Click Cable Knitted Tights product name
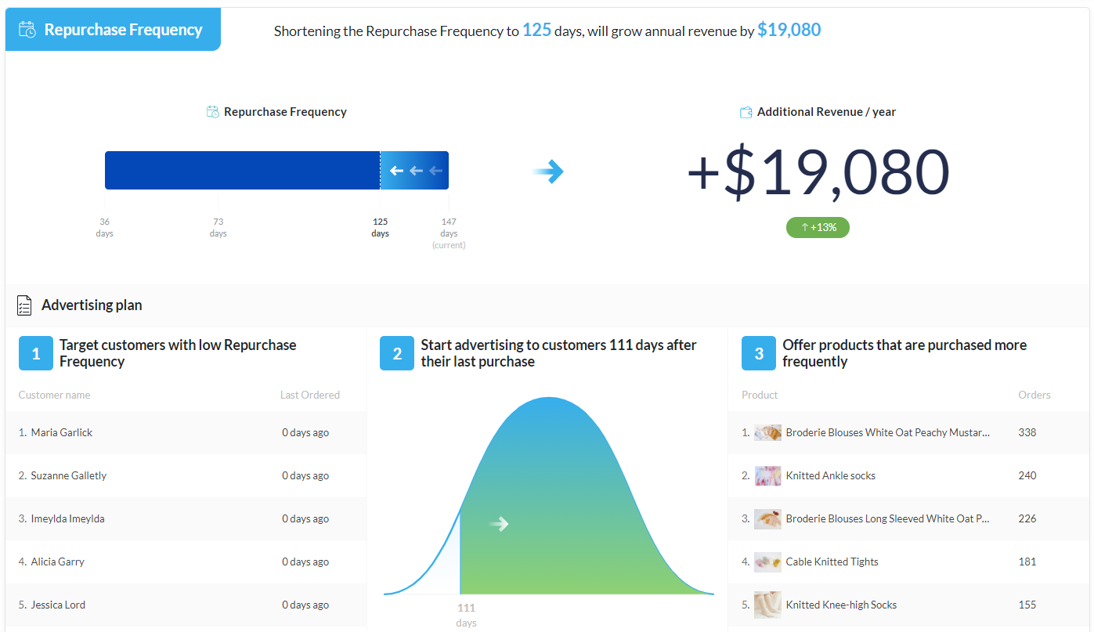Screen dimensions: 1094x632 pyautogui.click(x=832, y=562)
